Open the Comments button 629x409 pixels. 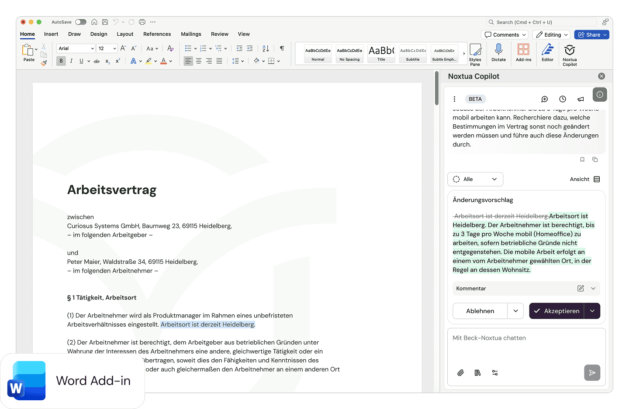tap(505, 35)
